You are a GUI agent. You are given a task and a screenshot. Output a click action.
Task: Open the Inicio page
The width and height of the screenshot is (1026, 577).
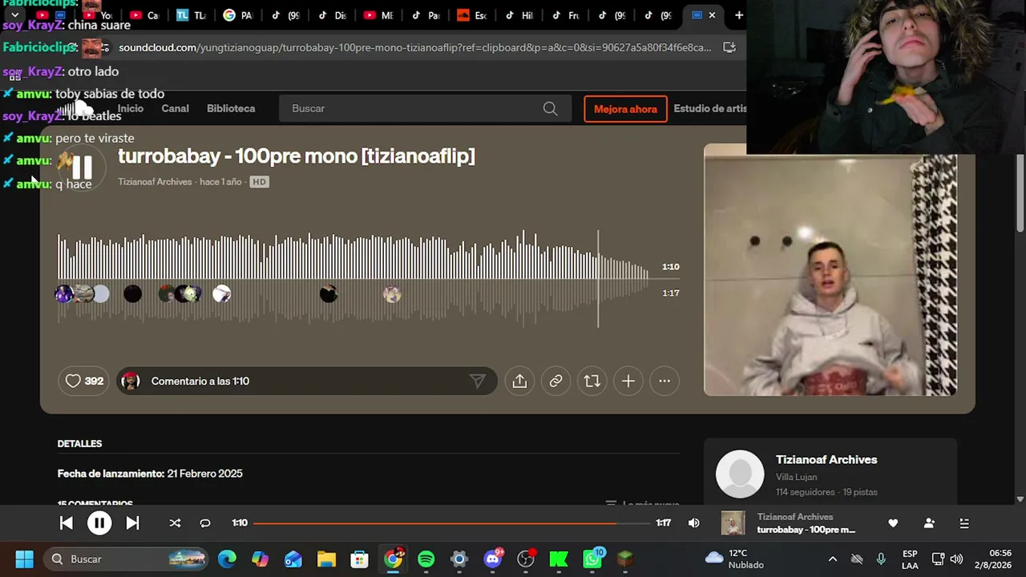[131, 108]
